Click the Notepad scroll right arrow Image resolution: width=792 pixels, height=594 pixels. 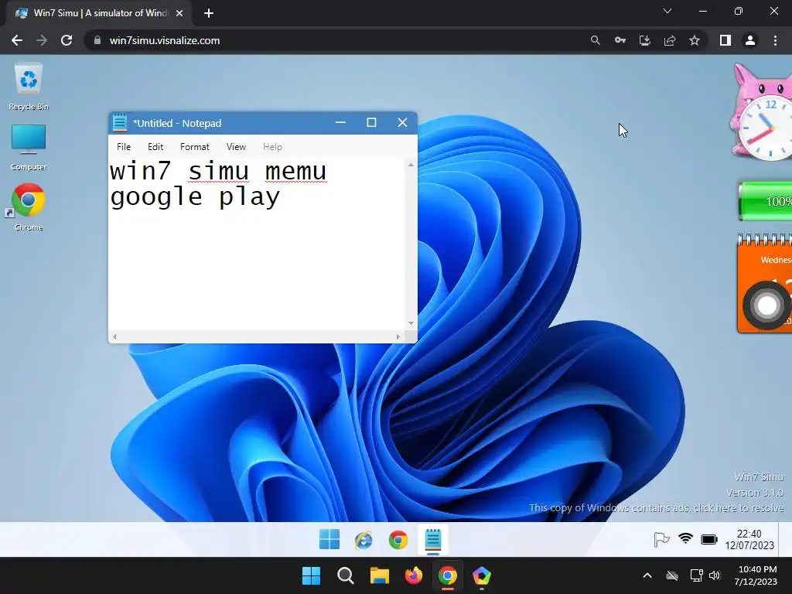[398, 336]
